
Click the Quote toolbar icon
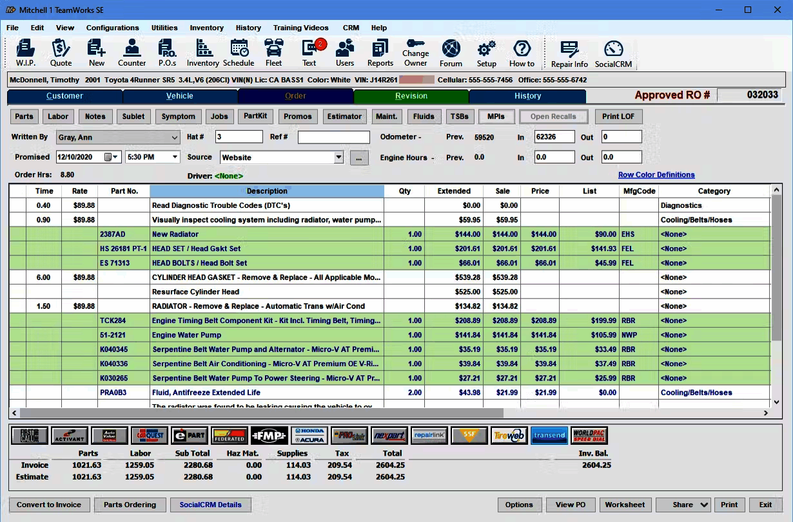point(61,52)
